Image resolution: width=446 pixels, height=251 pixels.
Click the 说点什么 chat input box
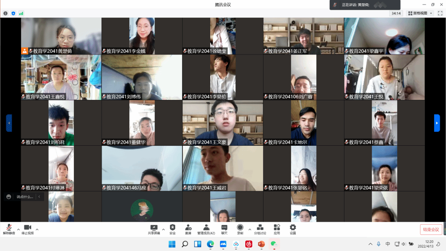pos(25,197)
